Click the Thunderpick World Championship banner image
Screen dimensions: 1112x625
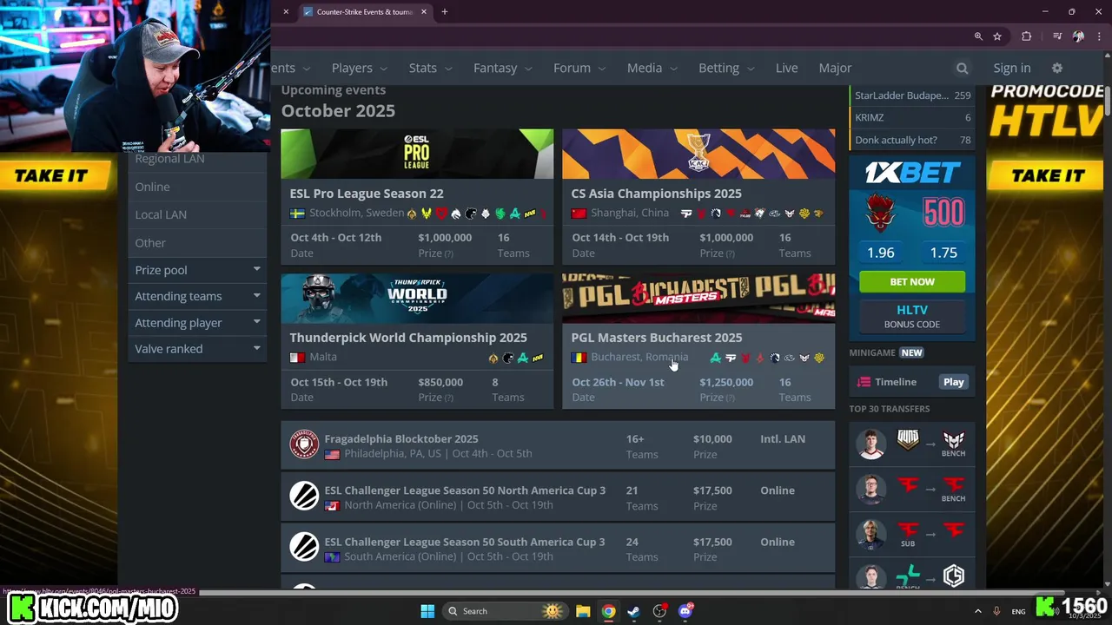tap(417, 299)
